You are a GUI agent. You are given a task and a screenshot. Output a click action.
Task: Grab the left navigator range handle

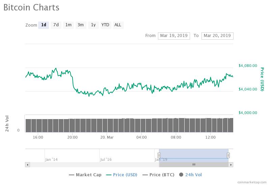coord(159,155)
